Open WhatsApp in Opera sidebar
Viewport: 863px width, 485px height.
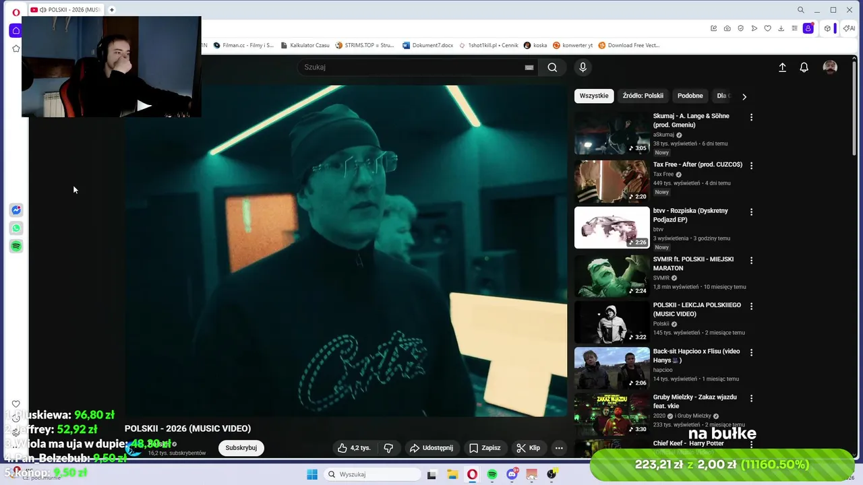point(16,228)
